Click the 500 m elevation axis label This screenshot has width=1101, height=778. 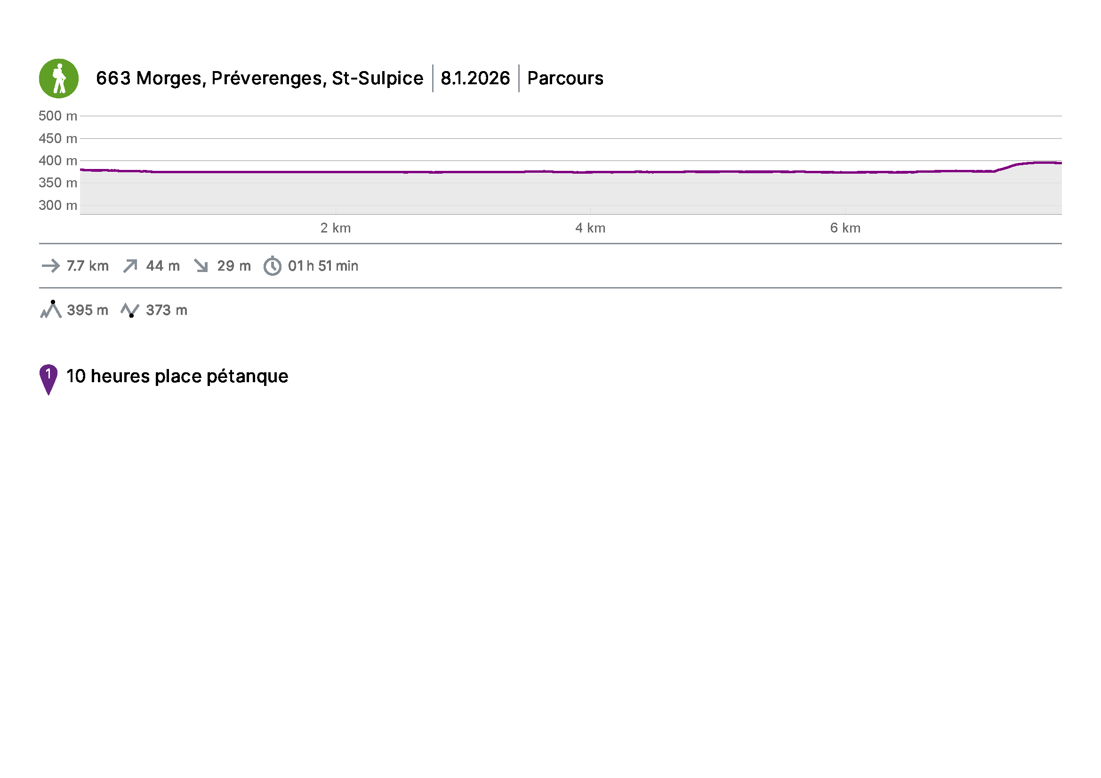pos(57,116)
